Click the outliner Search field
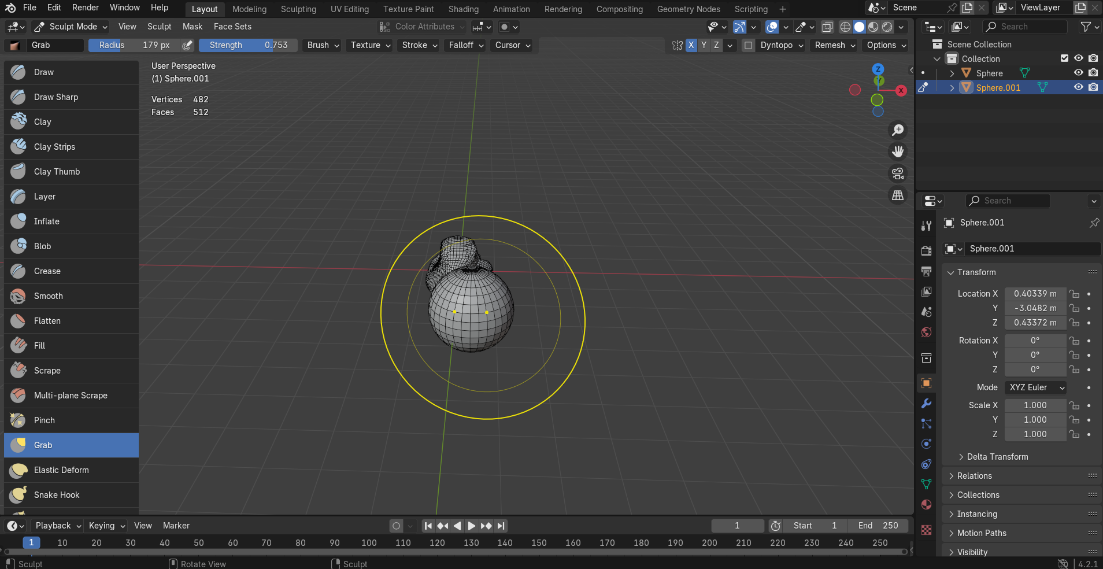Viewport: 1103px width, 569px height. point(1025,27)
